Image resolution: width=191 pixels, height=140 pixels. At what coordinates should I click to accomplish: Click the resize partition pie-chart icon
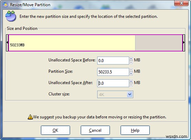(x=11, y=16)
